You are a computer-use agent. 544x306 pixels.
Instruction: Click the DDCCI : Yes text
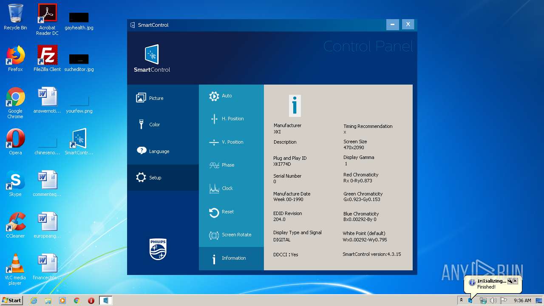pos(286,255)
